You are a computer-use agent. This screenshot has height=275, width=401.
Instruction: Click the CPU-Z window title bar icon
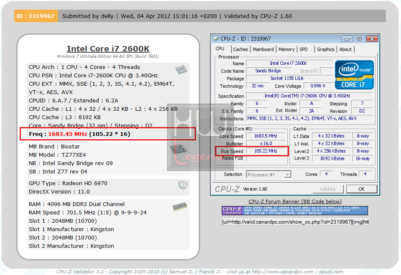pos(216,38)
